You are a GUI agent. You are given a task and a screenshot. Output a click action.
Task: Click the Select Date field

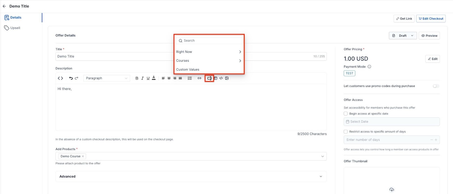tap(392, 122)
